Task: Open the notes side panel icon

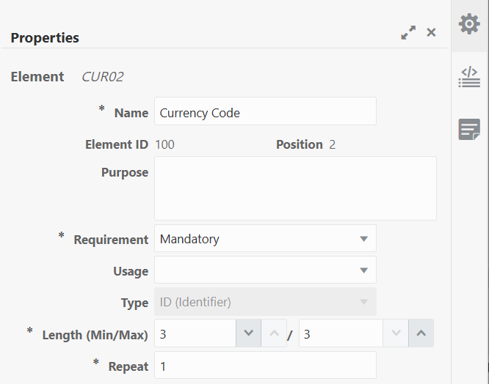Action: [x=469, y=129]
